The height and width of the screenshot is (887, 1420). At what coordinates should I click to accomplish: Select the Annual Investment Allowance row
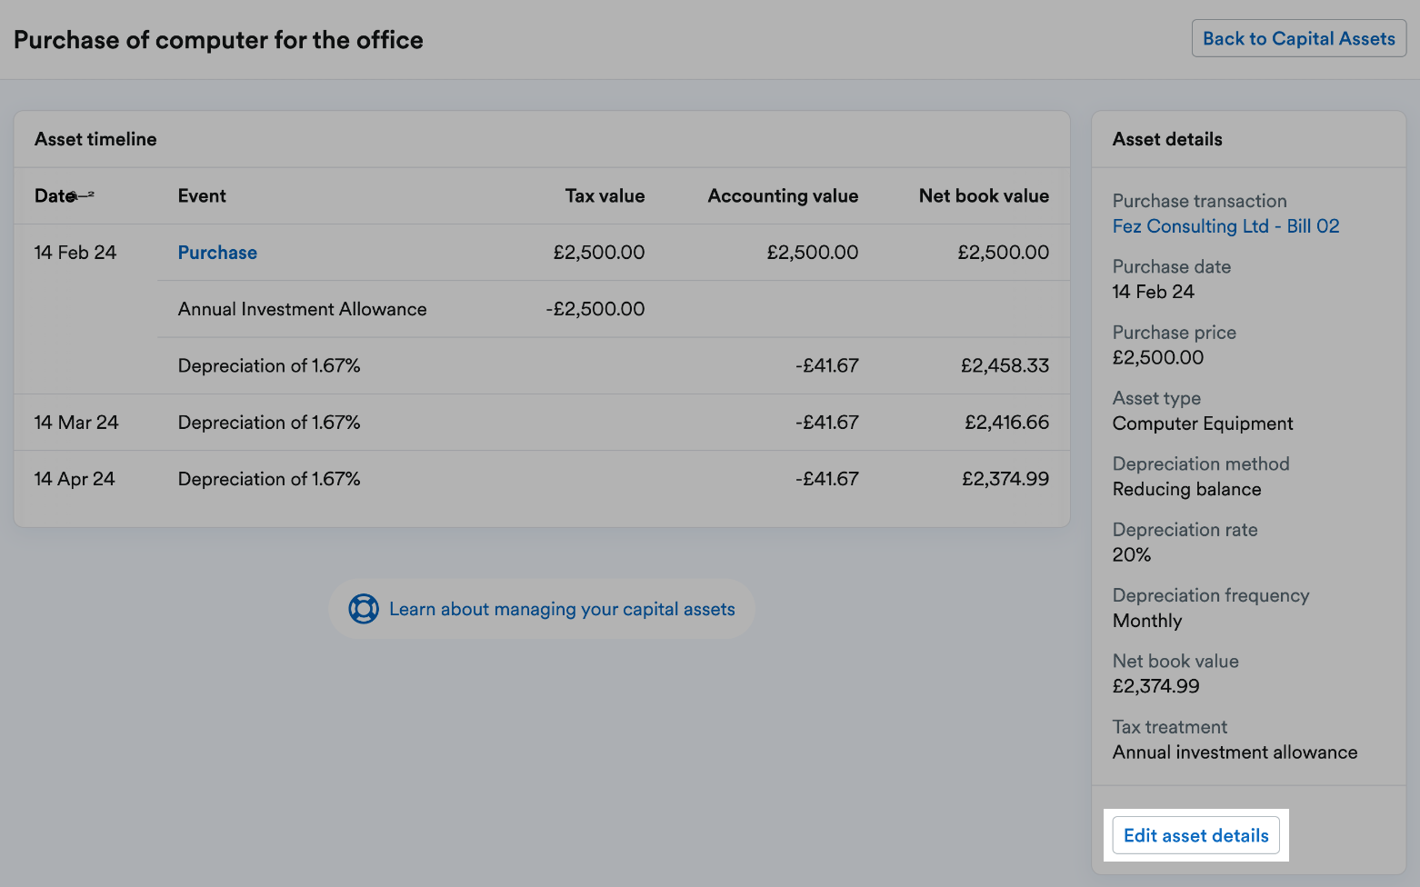pyautogui.click(x=540, y=309)
